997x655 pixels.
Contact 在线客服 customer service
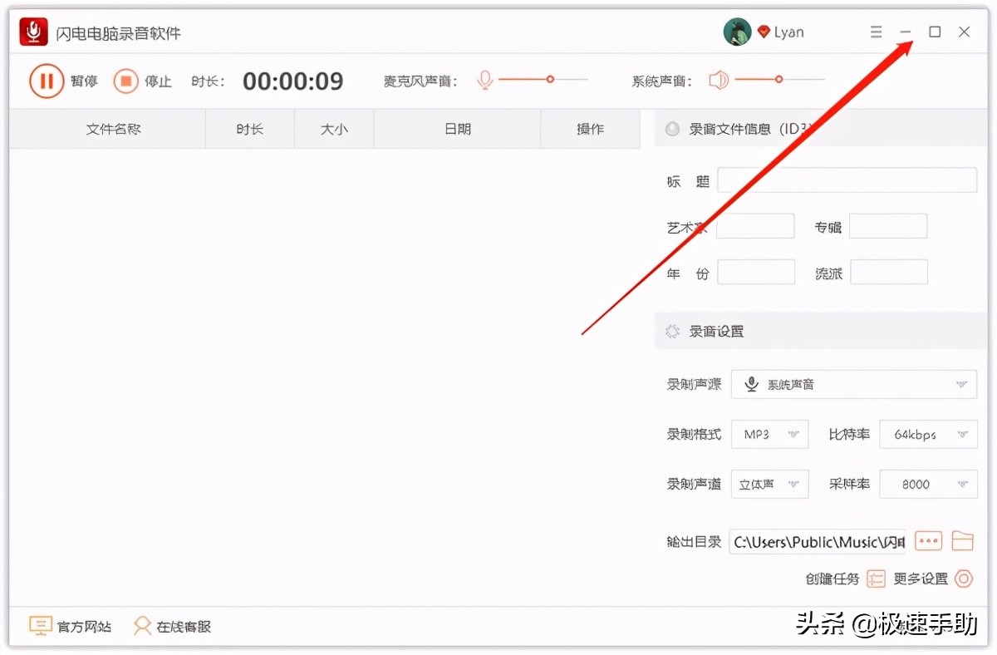[x=142, y=626]
